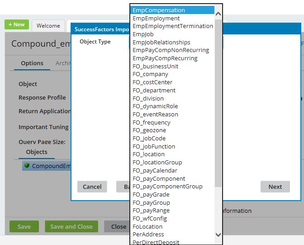Pick FO_jobCode object type

click(x=172, y=139)
